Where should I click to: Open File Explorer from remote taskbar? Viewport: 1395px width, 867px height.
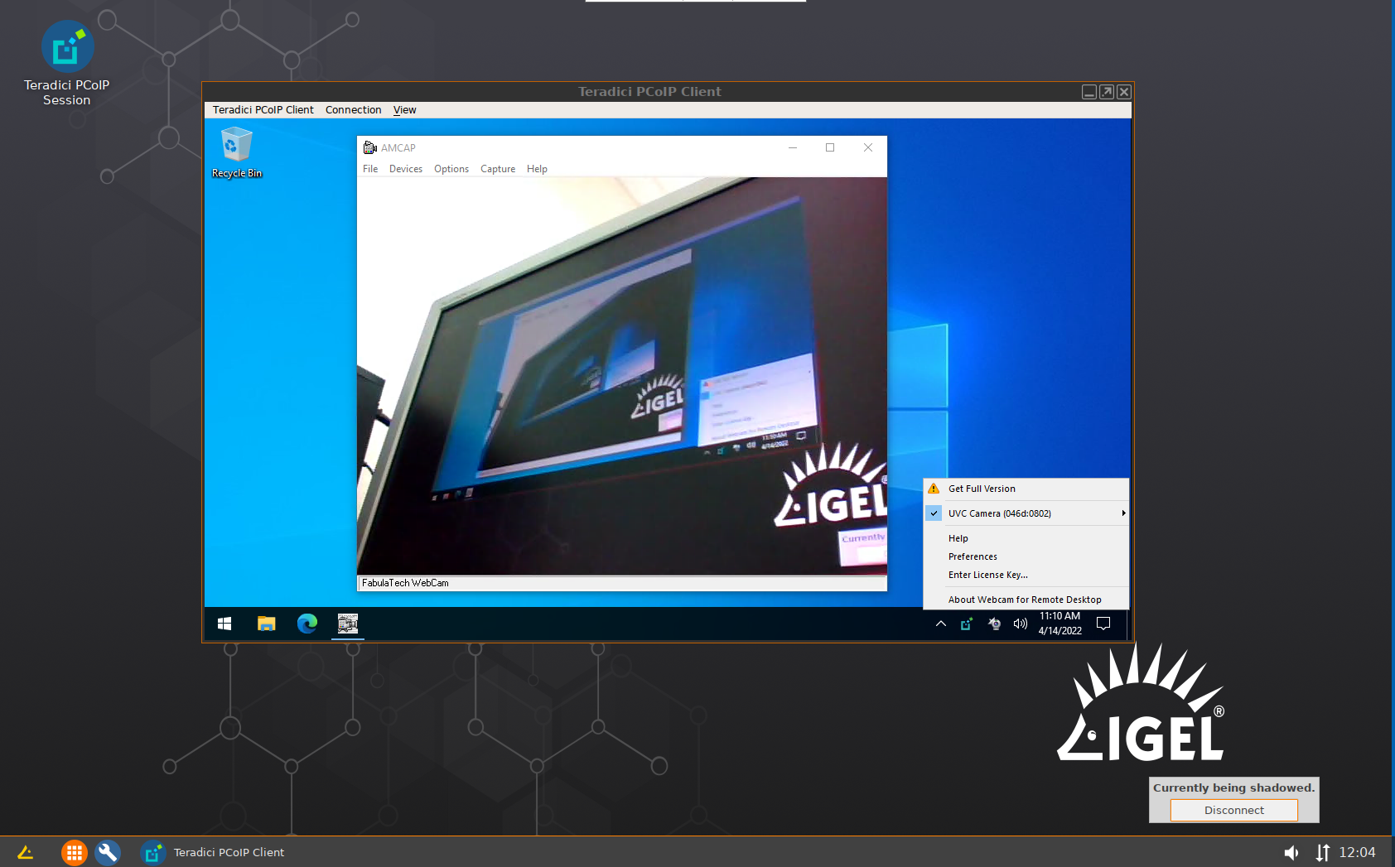[266, 624]
